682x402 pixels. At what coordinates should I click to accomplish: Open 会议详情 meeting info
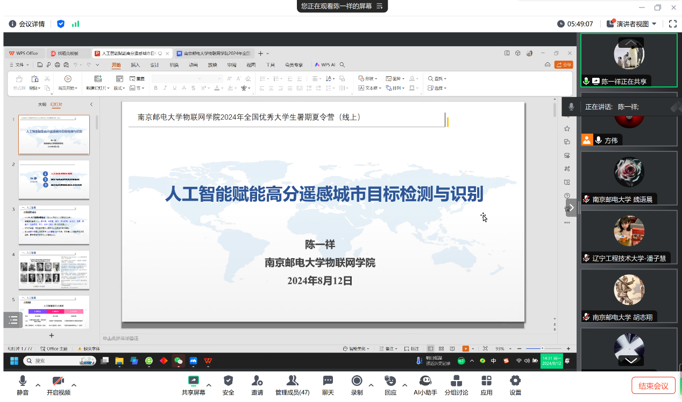[27, 24]
